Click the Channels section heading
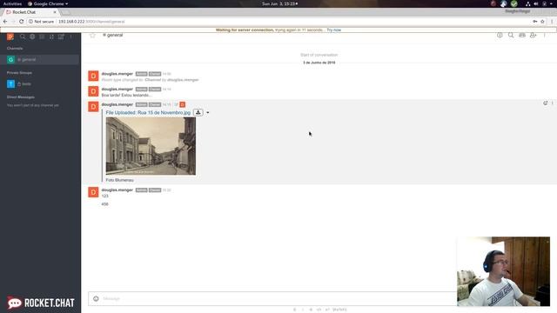 pos(15,49)
